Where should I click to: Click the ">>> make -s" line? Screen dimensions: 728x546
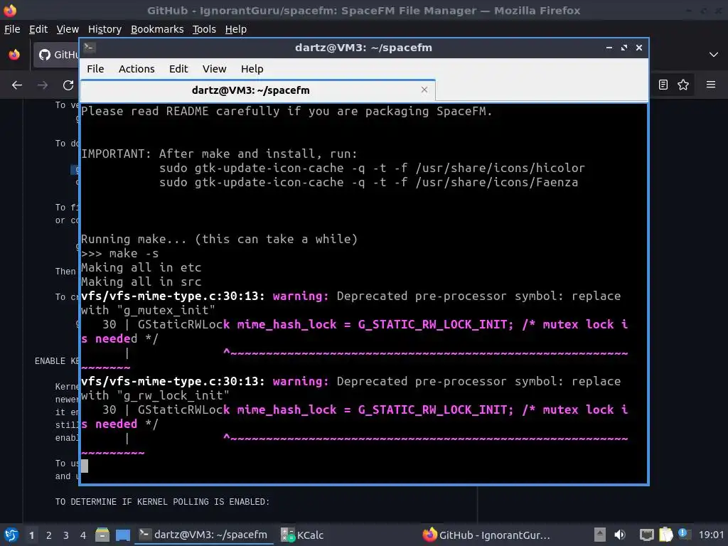pyautogui.click(x=119, y=254)
